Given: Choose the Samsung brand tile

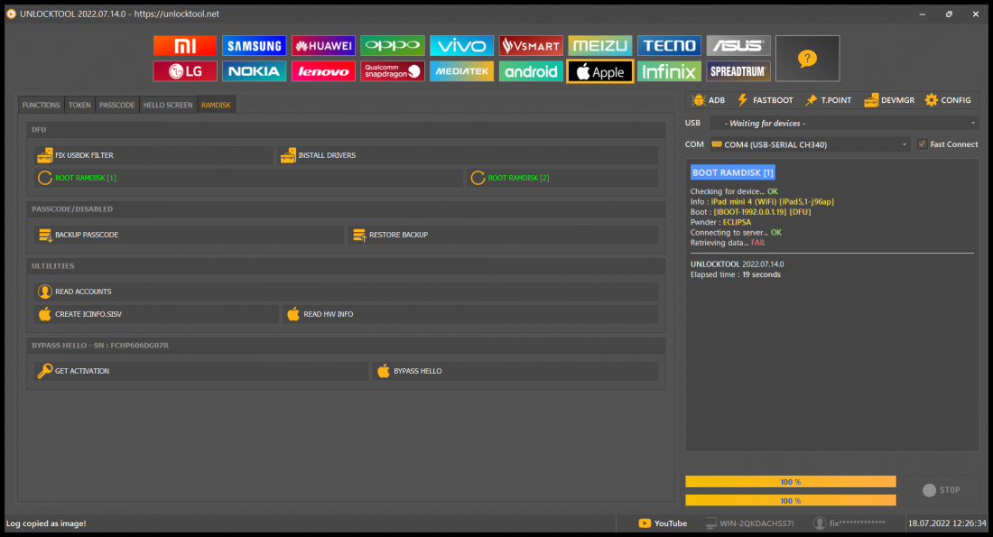Looking at the screenshot, I should [254, 46].
